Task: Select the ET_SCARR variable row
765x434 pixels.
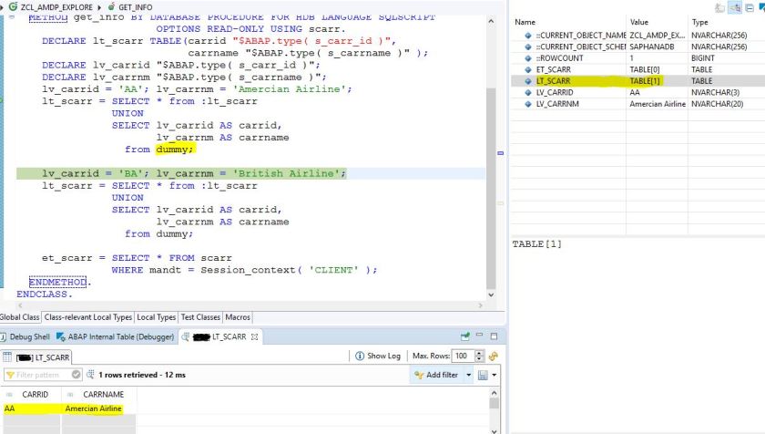Action: [x=556, y=69]
